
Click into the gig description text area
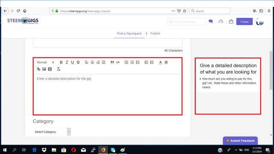[x=107, y=94]
